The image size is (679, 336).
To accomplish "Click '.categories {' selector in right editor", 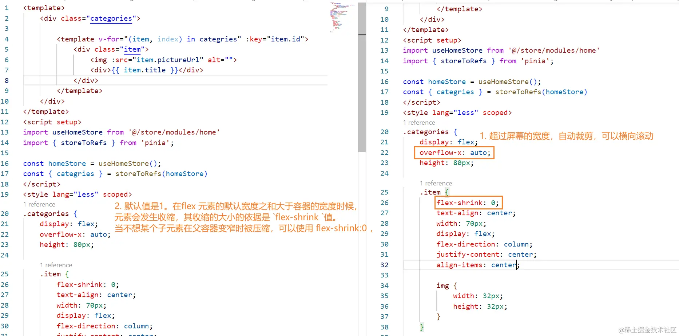I will pyautogui.click(x=430, y=132).
